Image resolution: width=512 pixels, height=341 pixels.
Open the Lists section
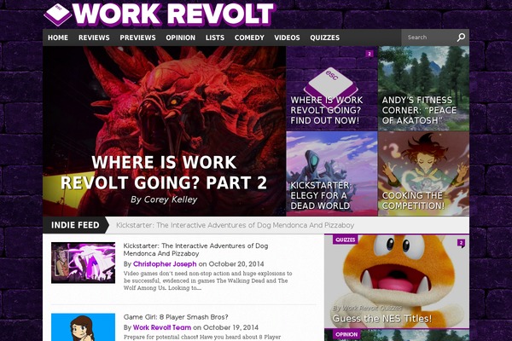[215, 38]
